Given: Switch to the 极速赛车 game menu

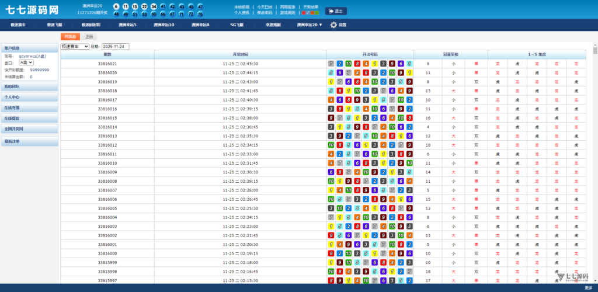Looking at the screenshot, I should coord(18,25).
